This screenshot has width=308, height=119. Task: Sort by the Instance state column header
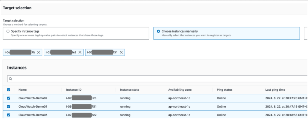pyautogui.click(x=129, y=90)
